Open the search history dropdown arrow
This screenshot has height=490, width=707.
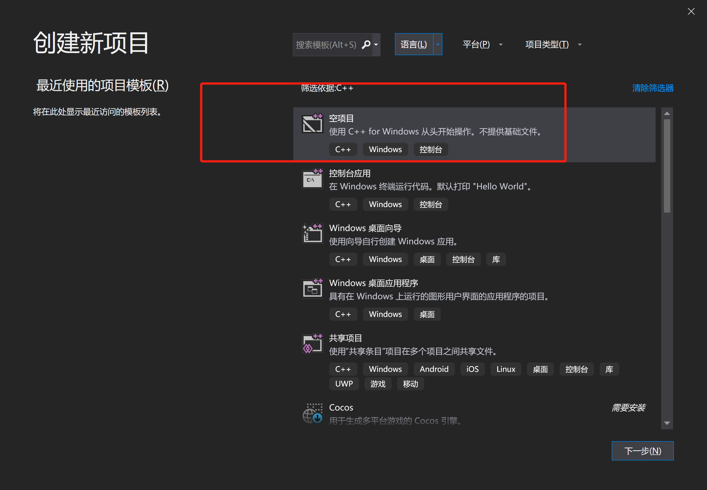point(376,44)
